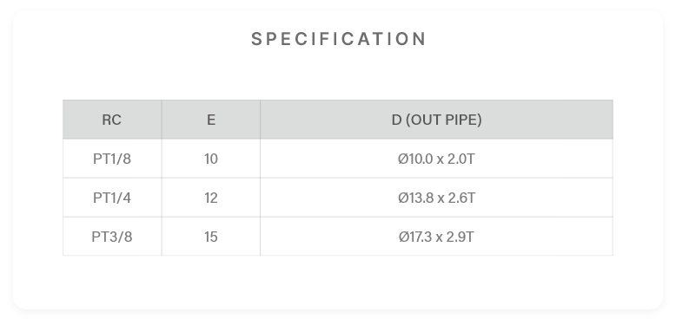Select the E column header

tap(211, 120)
